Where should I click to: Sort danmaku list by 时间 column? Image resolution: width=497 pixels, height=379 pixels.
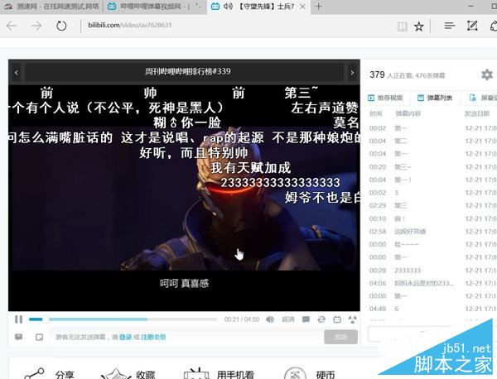click(x=376, y=113)
